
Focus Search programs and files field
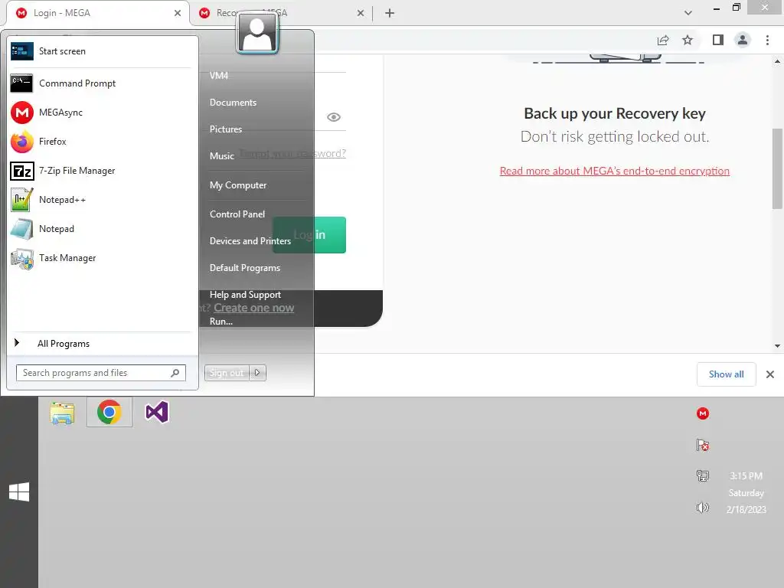pos(101,373)
